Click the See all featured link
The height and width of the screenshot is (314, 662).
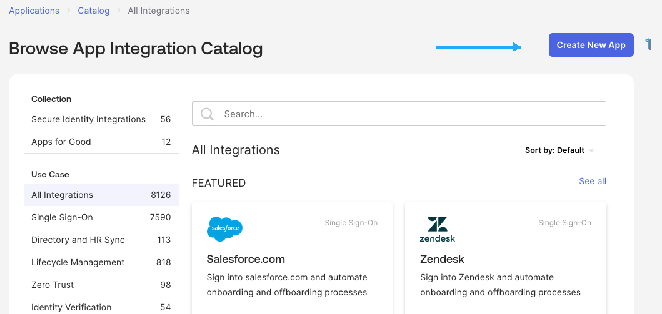pyautogui.click(x=593, y=181)
